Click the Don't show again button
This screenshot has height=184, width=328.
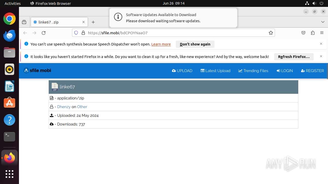[195, 44]
